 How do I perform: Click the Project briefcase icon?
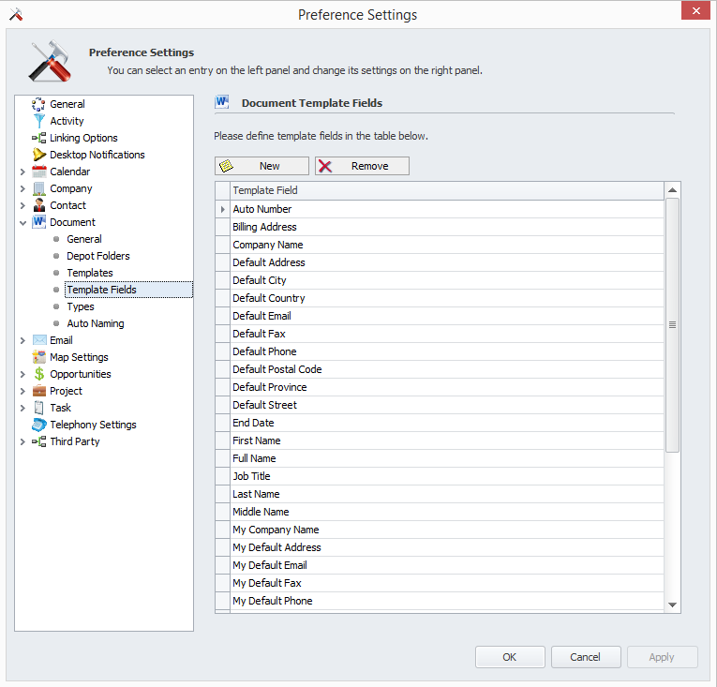tap(39, 391)
